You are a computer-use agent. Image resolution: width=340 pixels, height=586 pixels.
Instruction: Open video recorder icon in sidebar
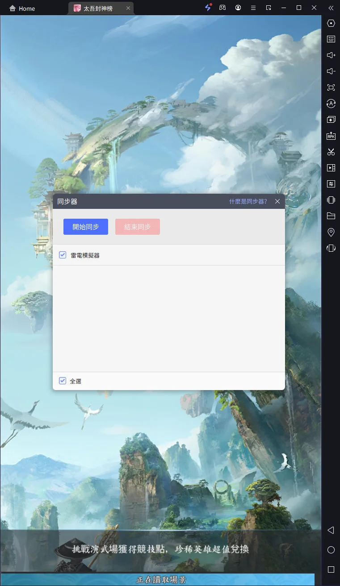coord(331,168)
